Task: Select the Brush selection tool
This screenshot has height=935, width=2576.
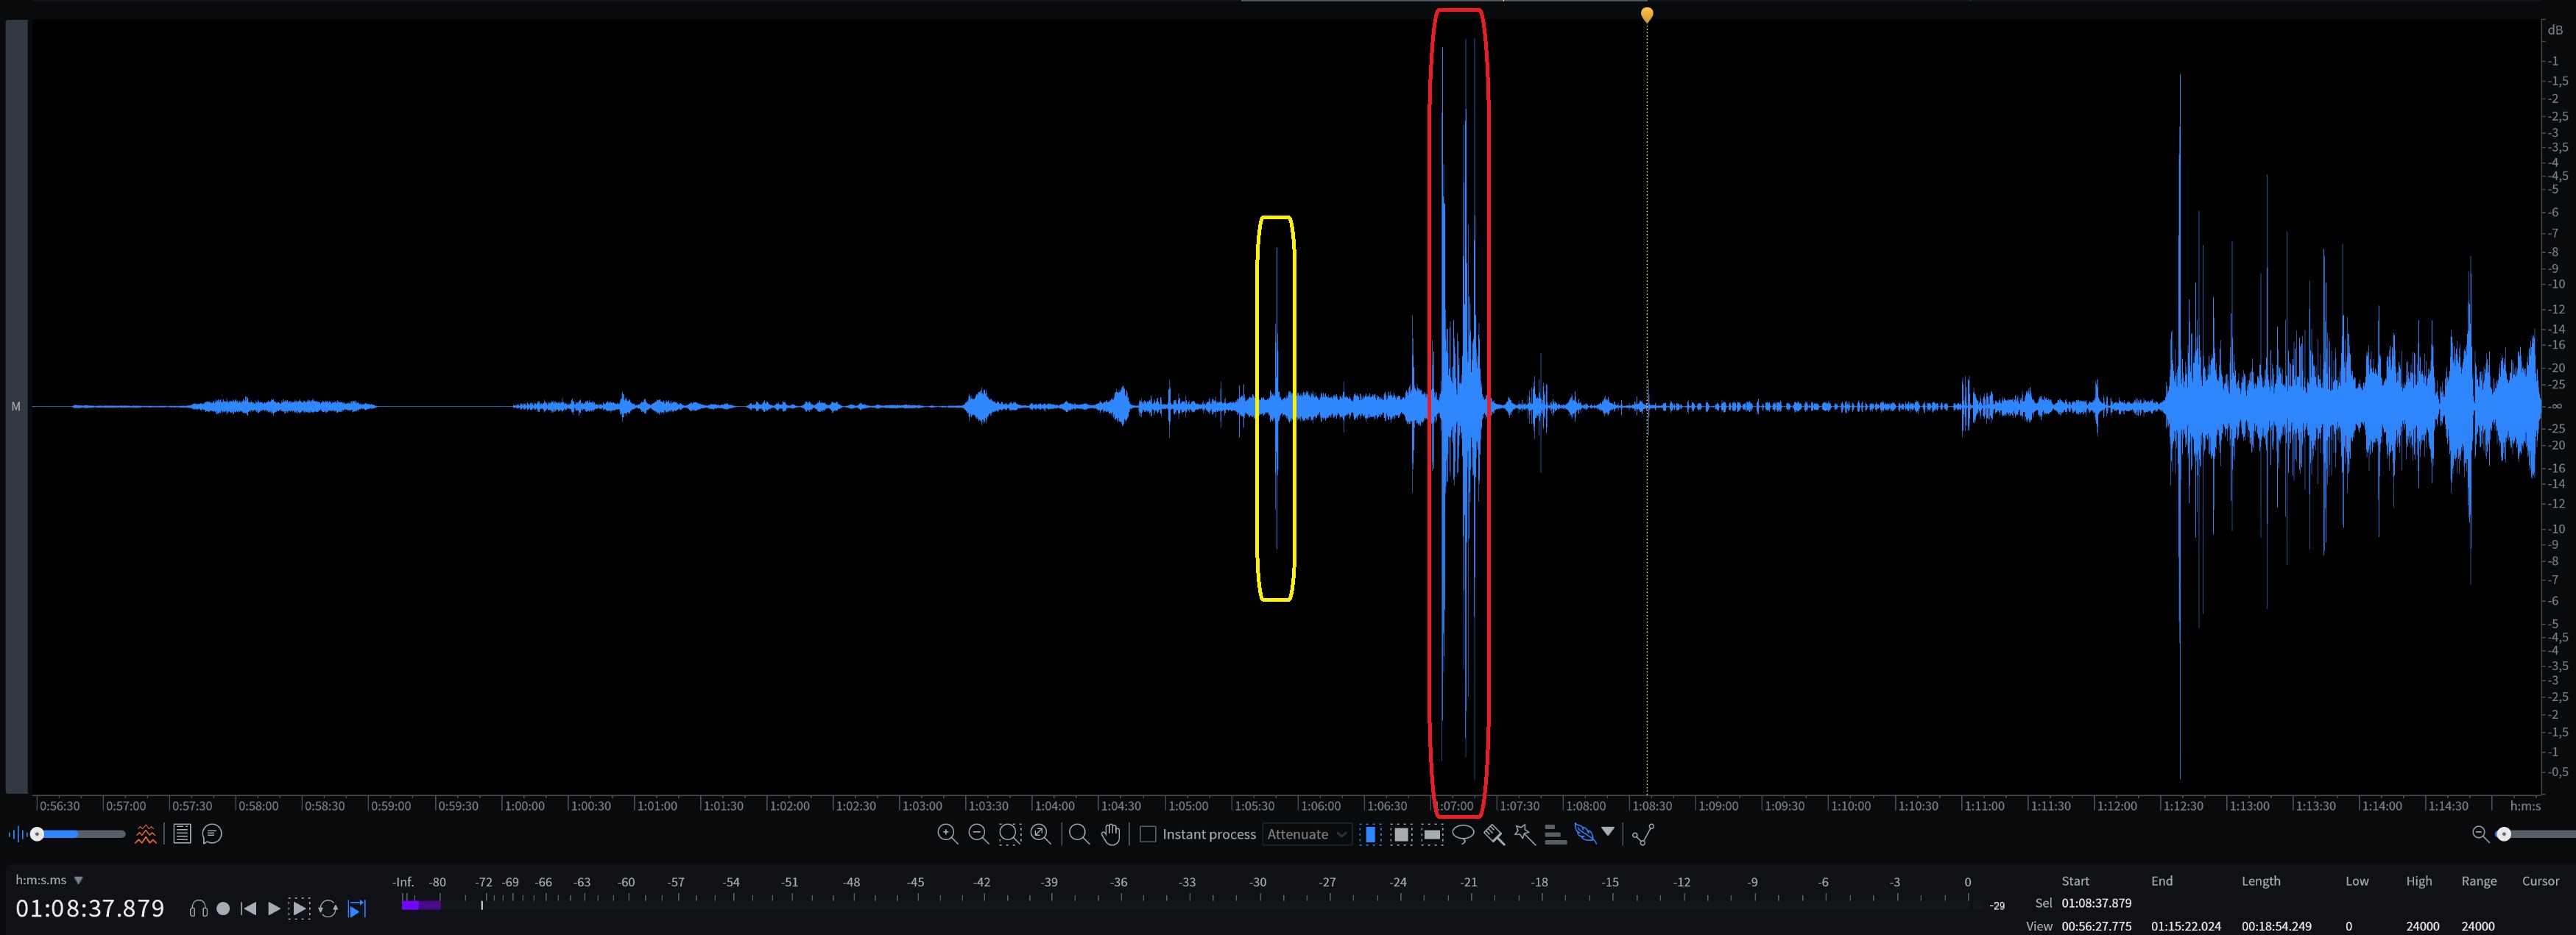Action: 1494,834
